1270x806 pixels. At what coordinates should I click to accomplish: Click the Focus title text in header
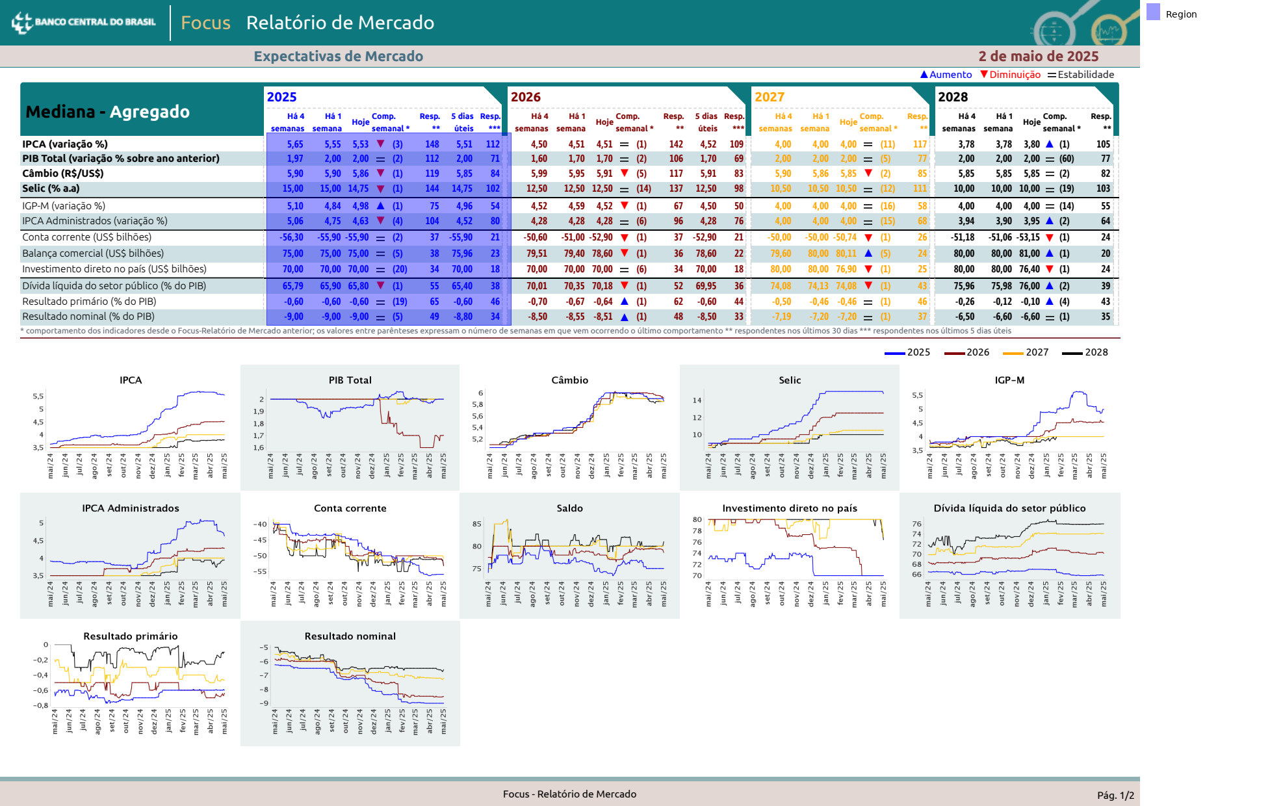pos(205,23)
